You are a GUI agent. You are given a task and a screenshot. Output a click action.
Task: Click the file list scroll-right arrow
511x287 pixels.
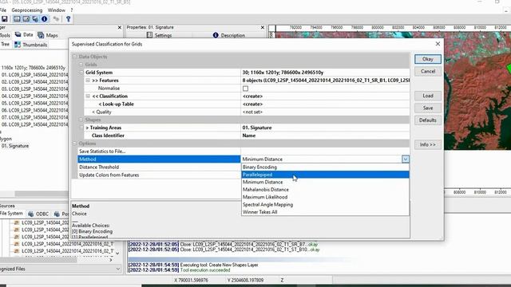(111, 260)
